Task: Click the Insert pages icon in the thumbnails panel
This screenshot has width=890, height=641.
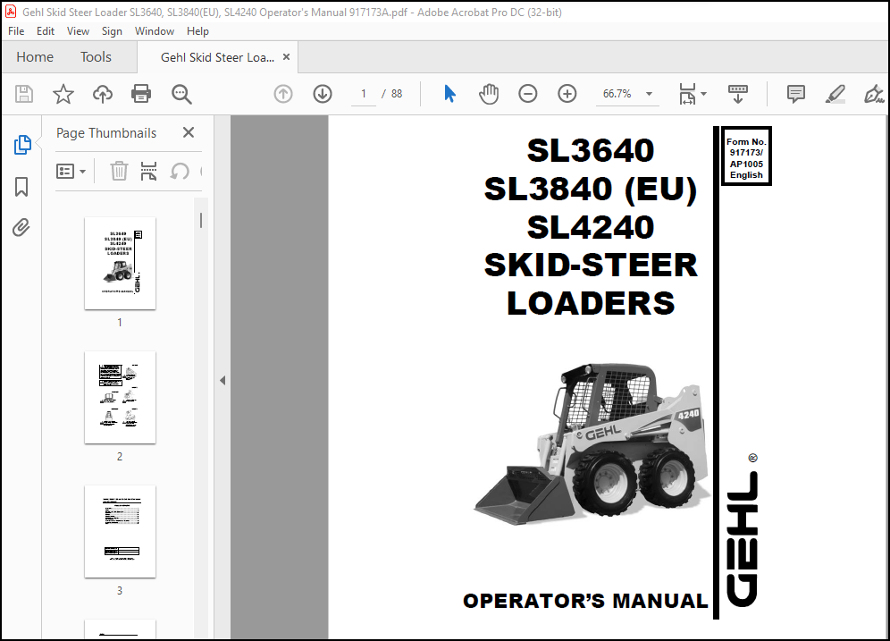Action: click(148, 171)
